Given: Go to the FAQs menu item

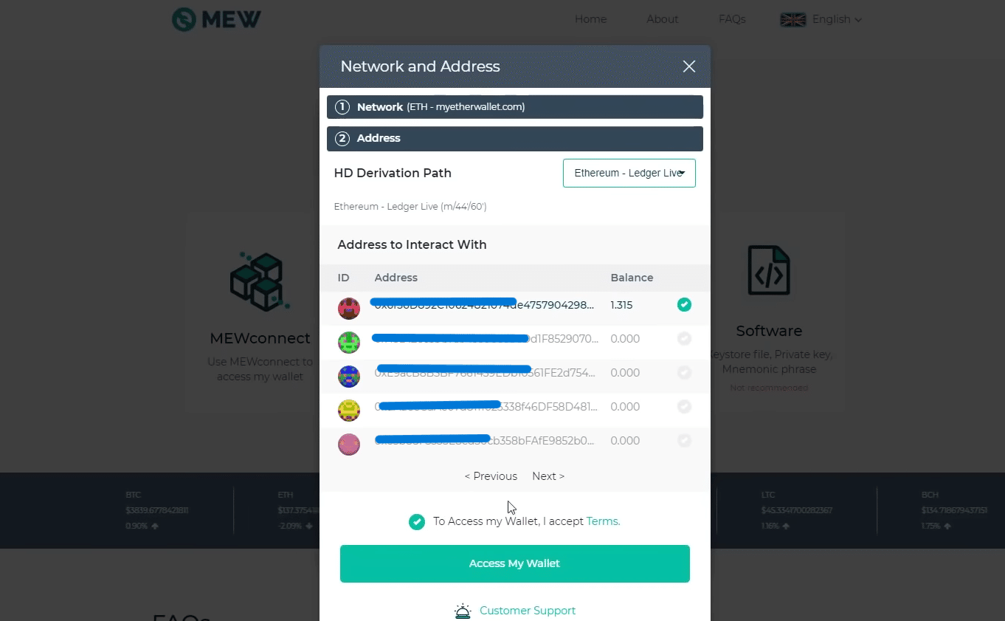Looking at the screenshot, I should [731, 19].
